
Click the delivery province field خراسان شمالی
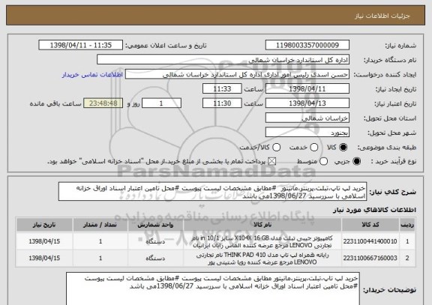click(307, 118)
